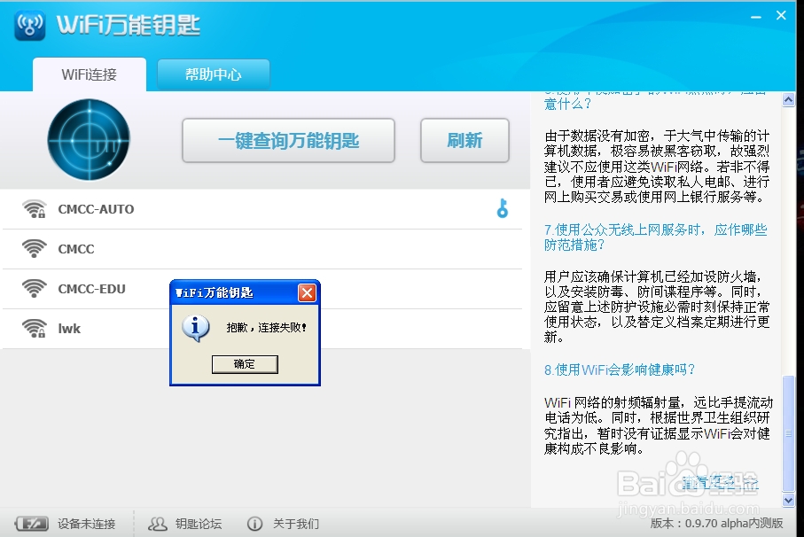The image size is (804, 537).
Task: Open 钥匙论坛 via its forum icon
Action: [159, 524]
